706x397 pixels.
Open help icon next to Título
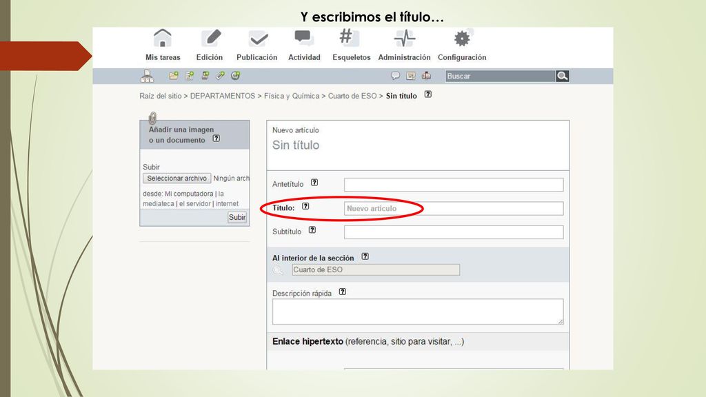pyautogui.click(x=305, y=206)
